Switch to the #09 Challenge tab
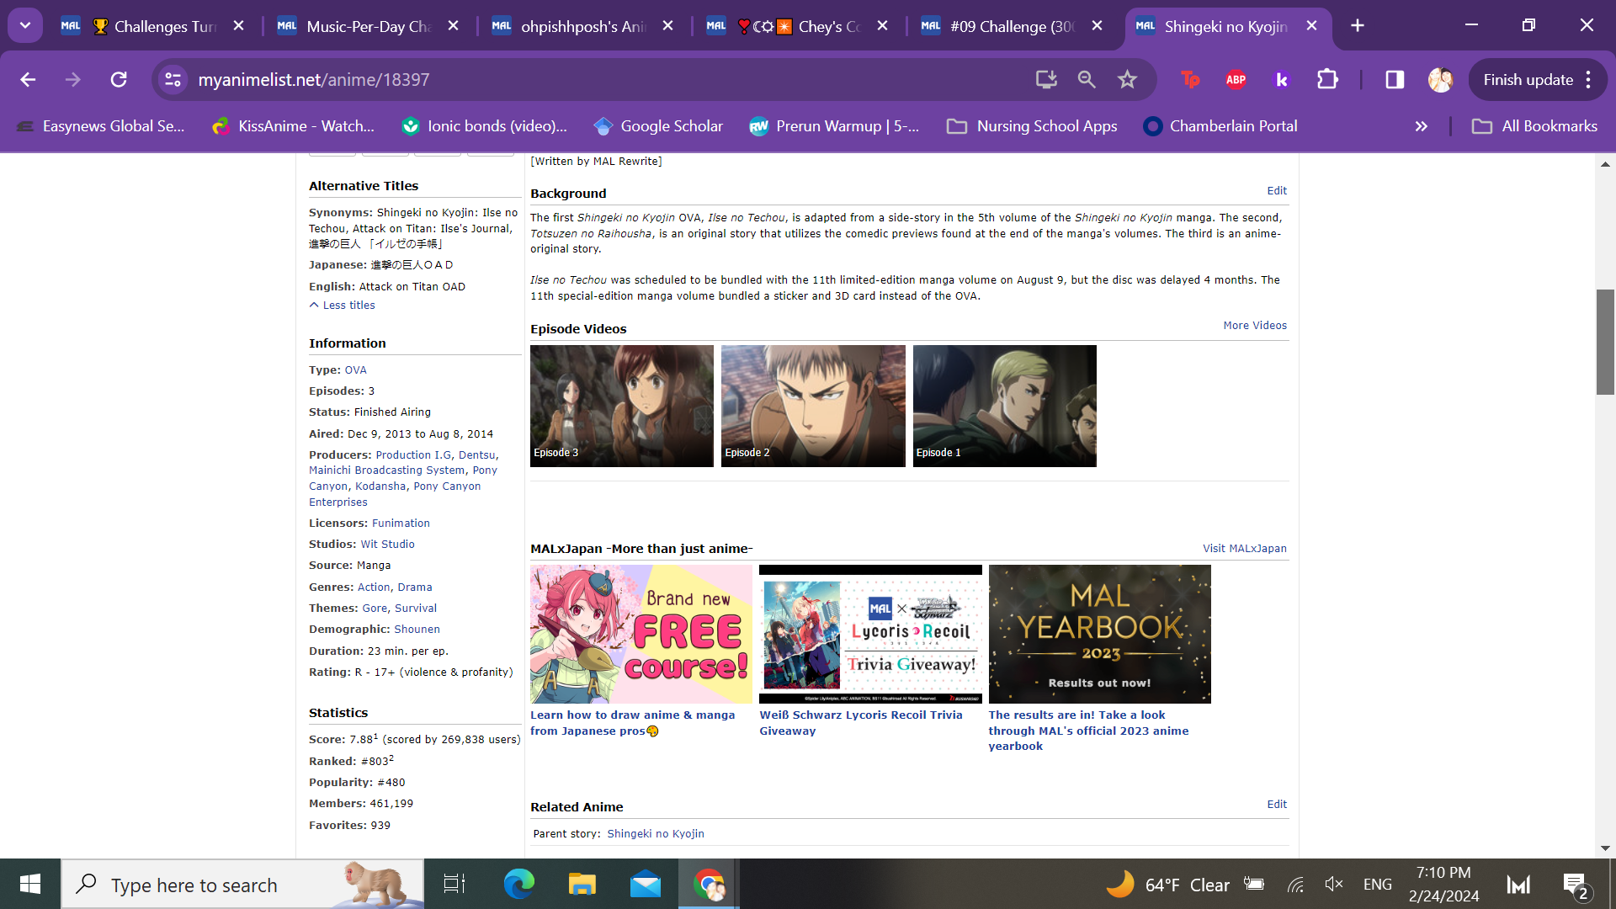 [x=1012, y=26]
